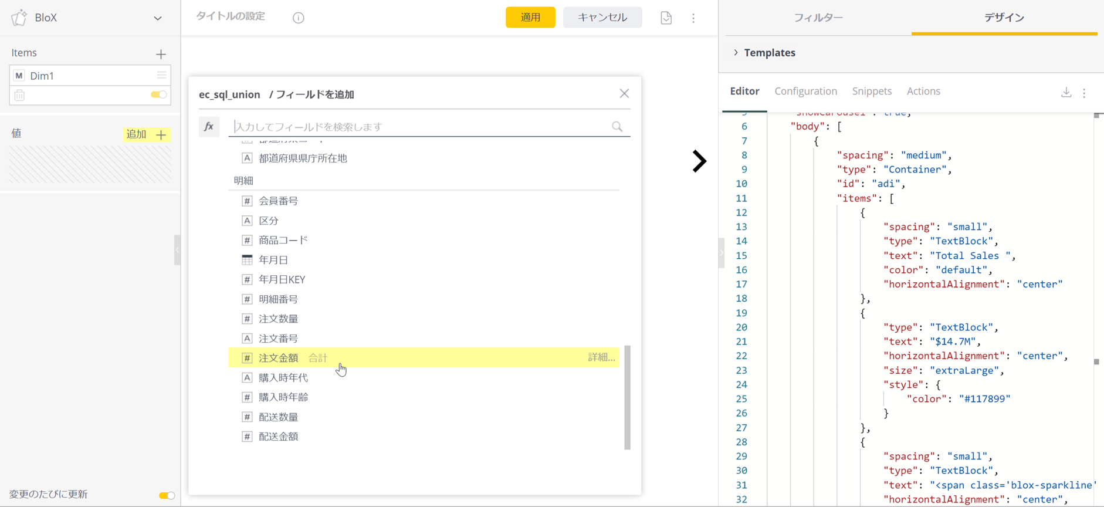Click the plus icon next to Items
This screenshot has width=1104, height=507.
[x=161, y=54]
